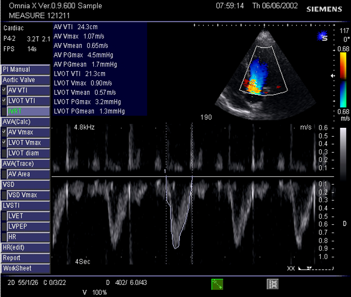Click the XX sweep position indicator bar
Image resolution: width=351 pixels, height=297 pixels.
[x=316, y=268]
